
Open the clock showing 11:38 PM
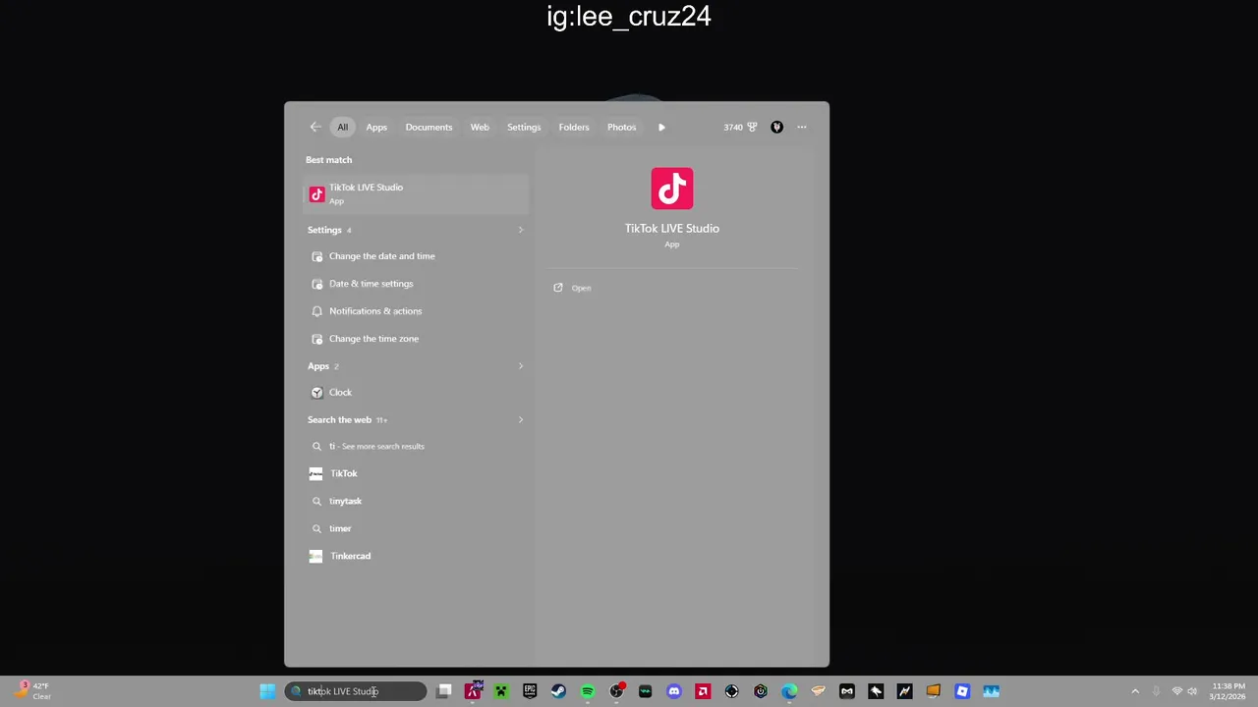tap(1229, 691)
